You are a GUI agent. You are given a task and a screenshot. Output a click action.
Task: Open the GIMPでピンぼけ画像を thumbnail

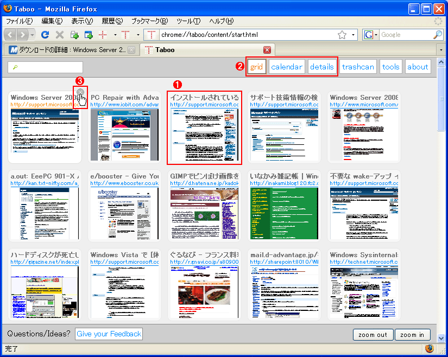tap(204, 213)
